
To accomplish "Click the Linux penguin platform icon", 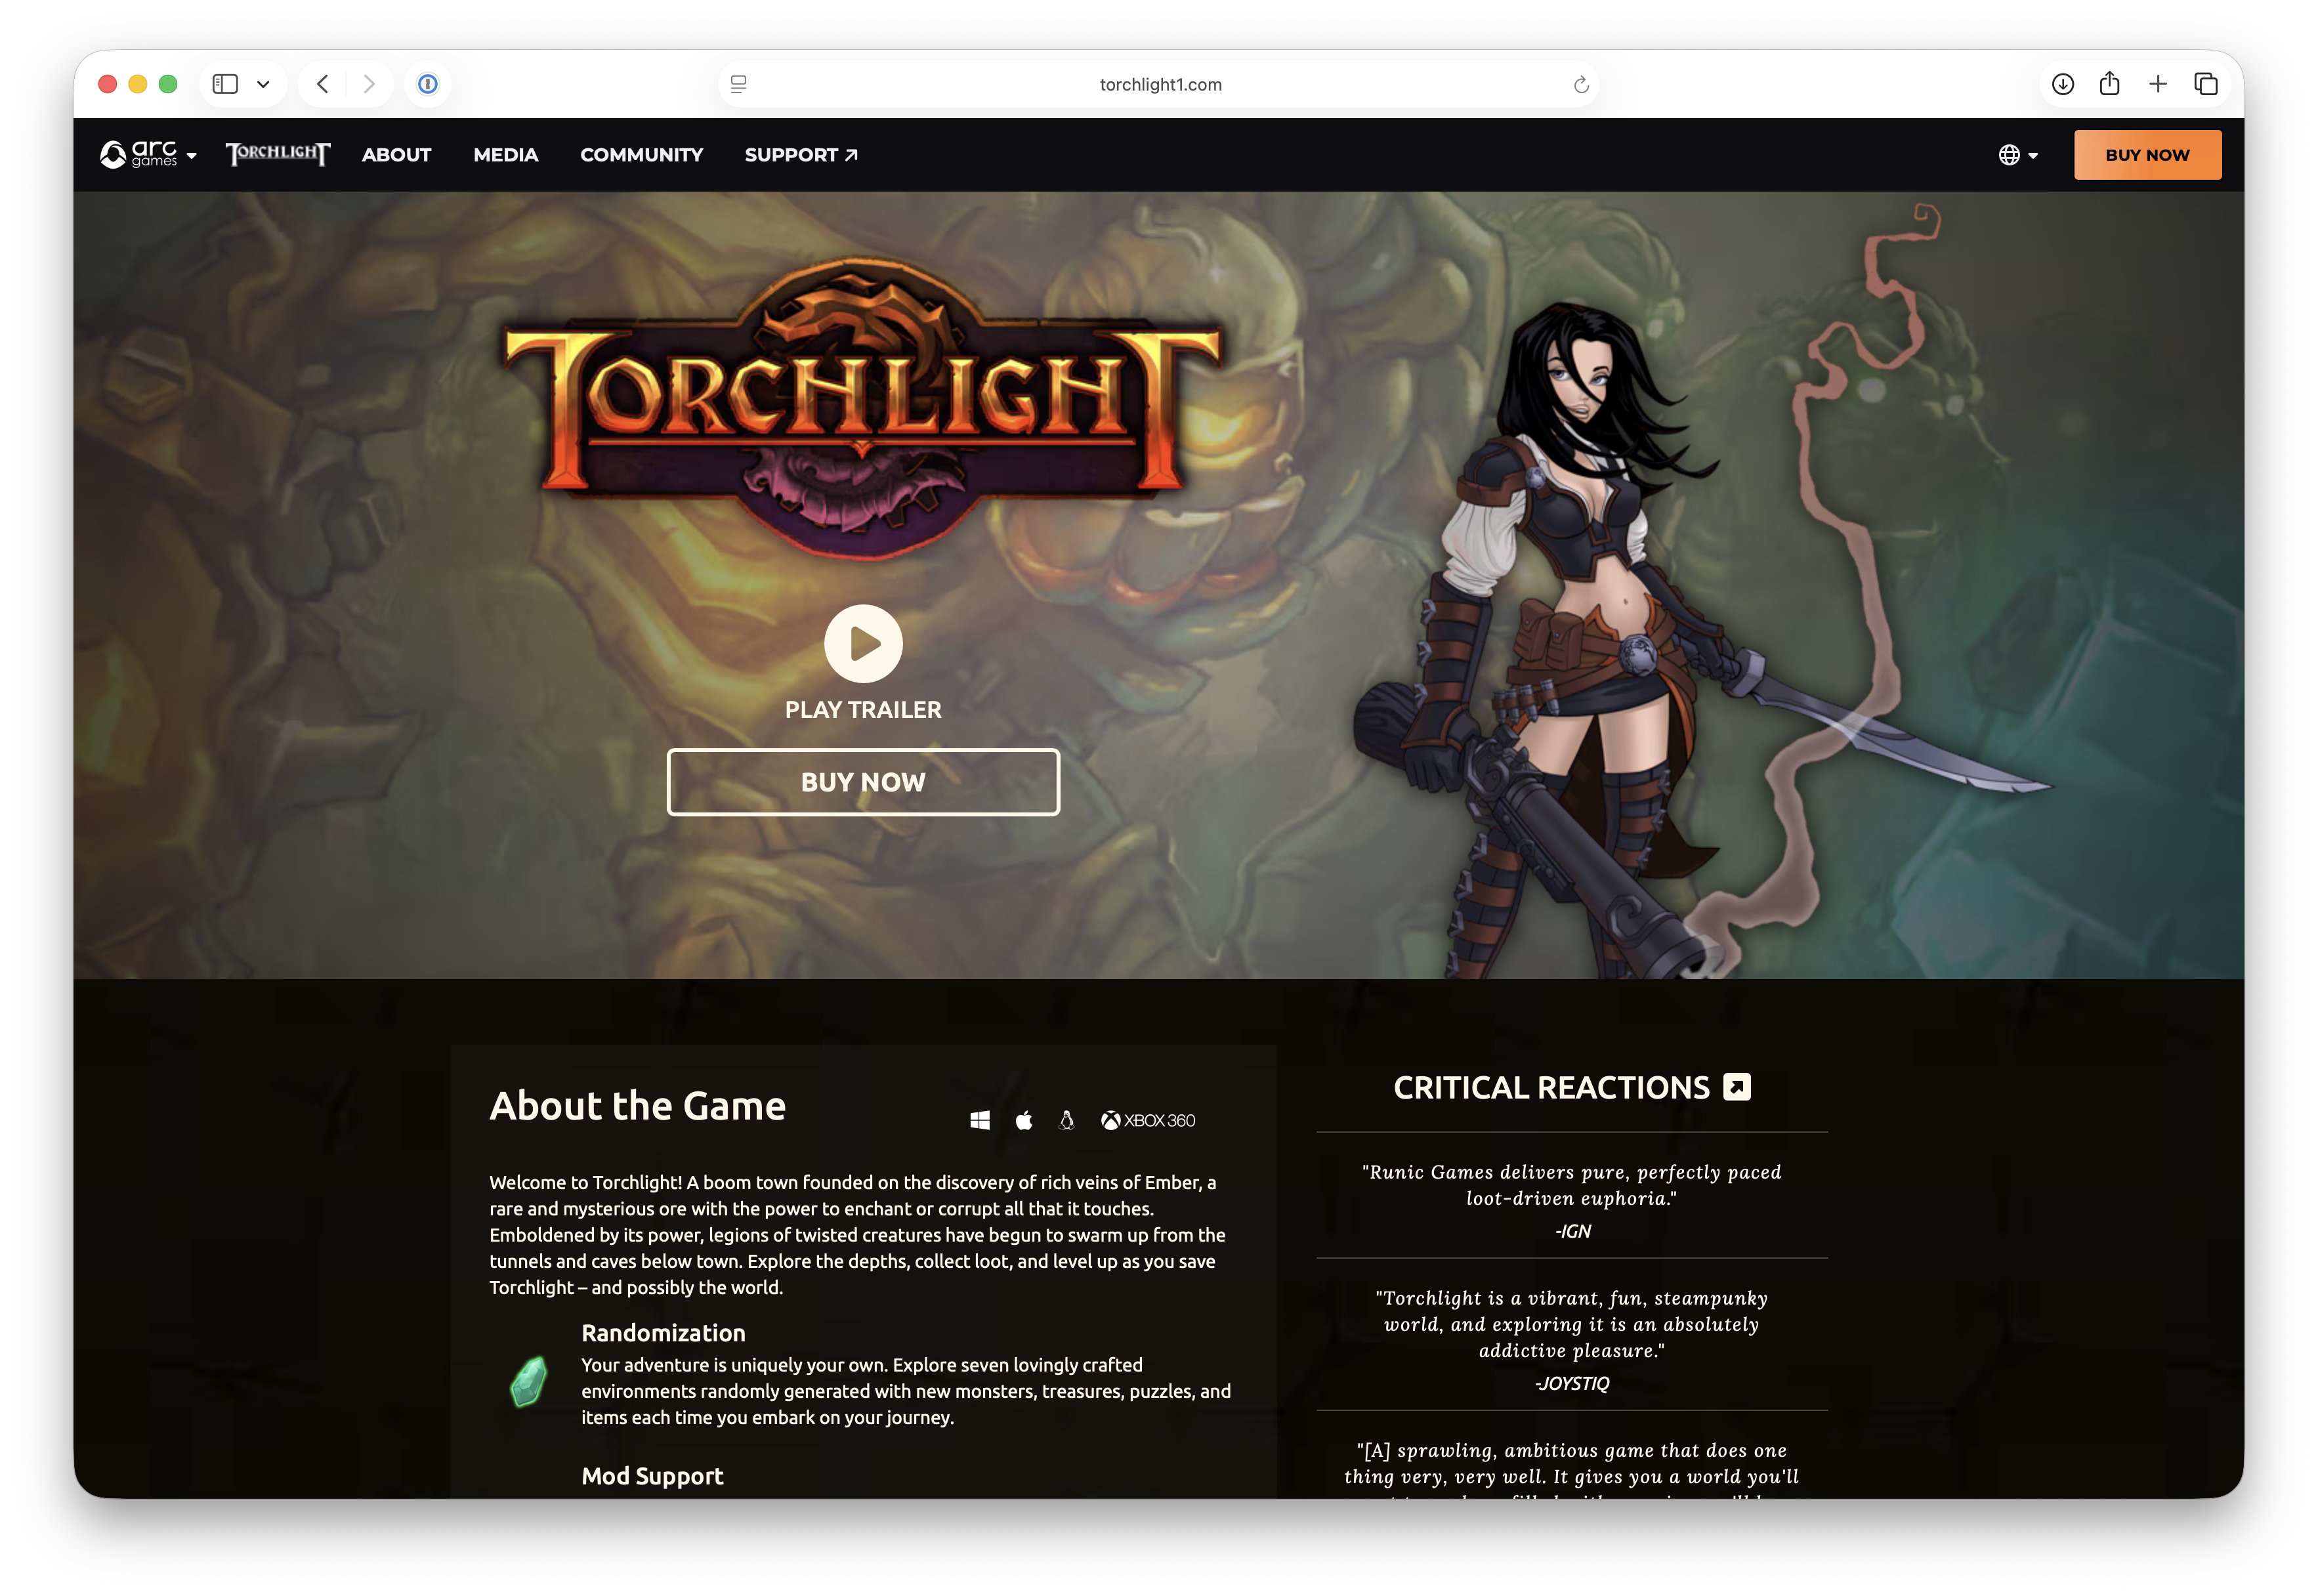I will click(x=1066, y=1120).
